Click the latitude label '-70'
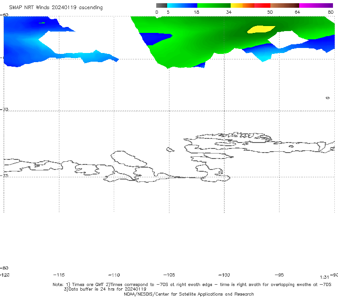 (x=4, y=110)
